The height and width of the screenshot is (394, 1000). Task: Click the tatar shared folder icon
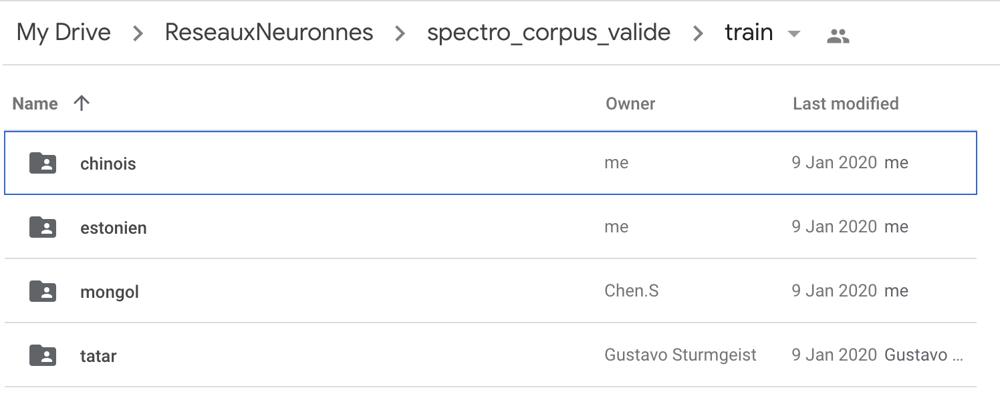(43, 355)
